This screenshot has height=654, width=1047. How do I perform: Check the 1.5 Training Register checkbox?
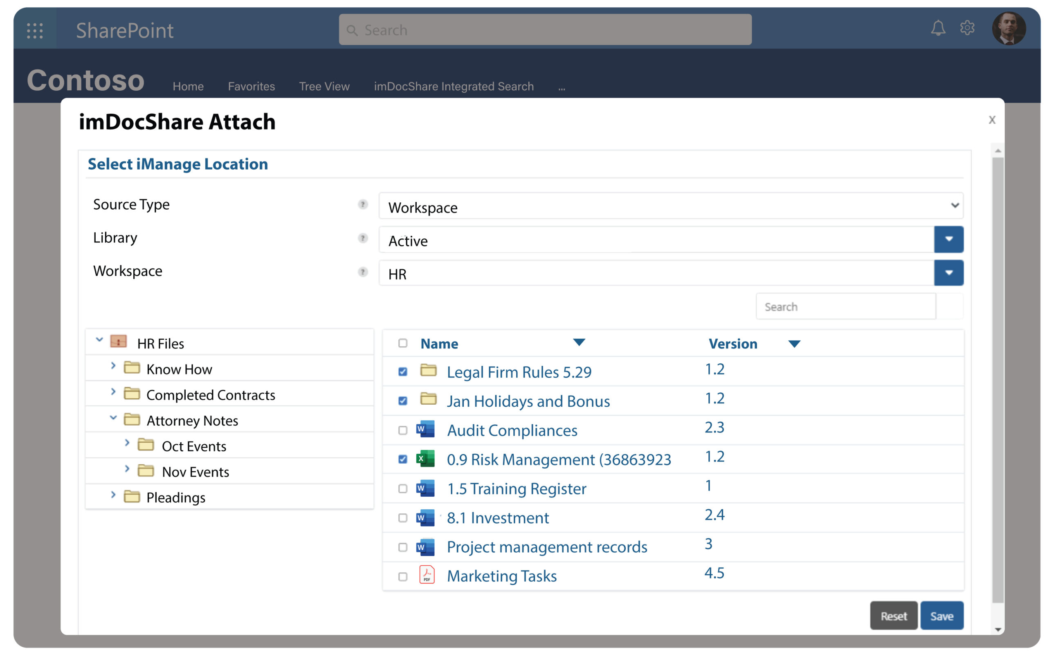(403, 489)
